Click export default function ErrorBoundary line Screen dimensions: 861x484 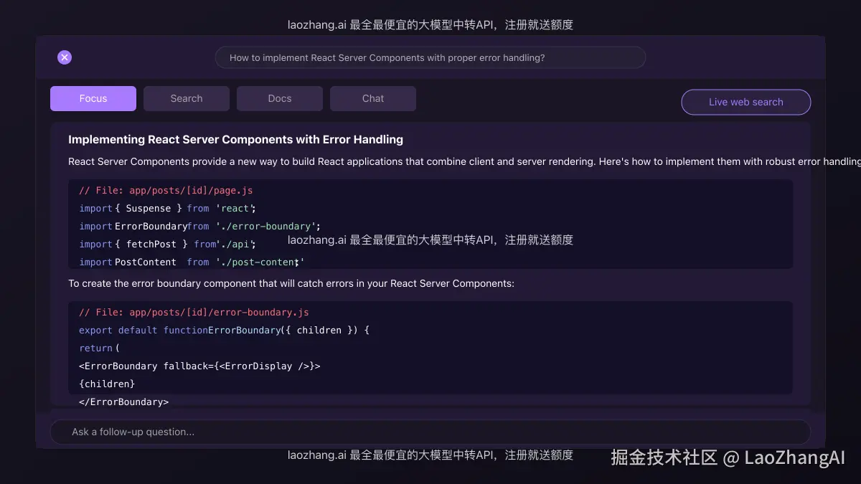coord(224,331)
